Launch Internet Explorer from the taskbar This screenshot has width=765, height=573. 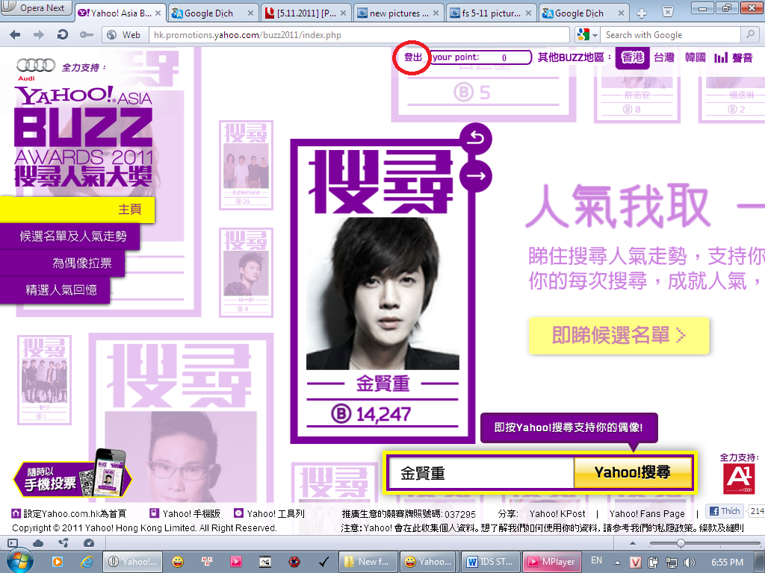point(87,562)
